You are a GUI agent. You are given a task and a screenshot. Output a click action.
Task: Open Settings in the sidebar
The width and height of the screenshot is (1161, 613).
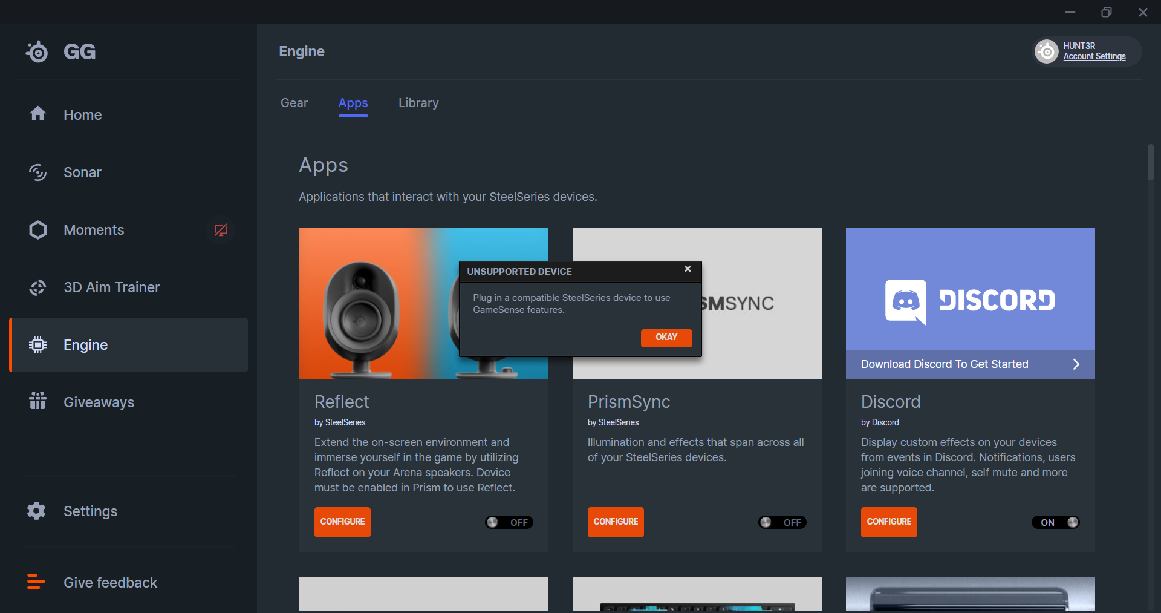[x=129, y=511]
